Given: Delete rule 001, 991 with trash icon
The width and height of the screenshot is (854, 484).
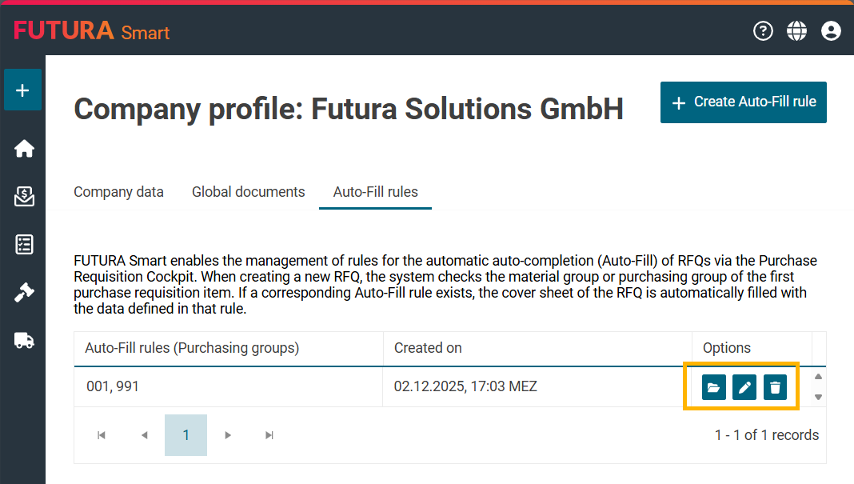Looking at the screenshot, I should coord(775,388).
